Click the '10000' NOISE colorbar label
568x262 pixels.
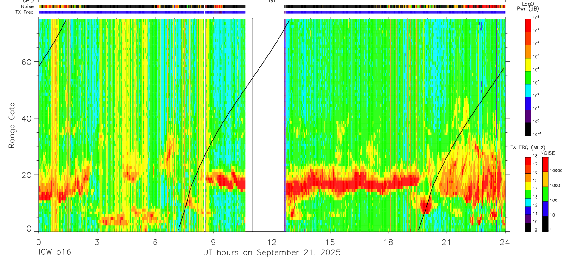[556, 171]
